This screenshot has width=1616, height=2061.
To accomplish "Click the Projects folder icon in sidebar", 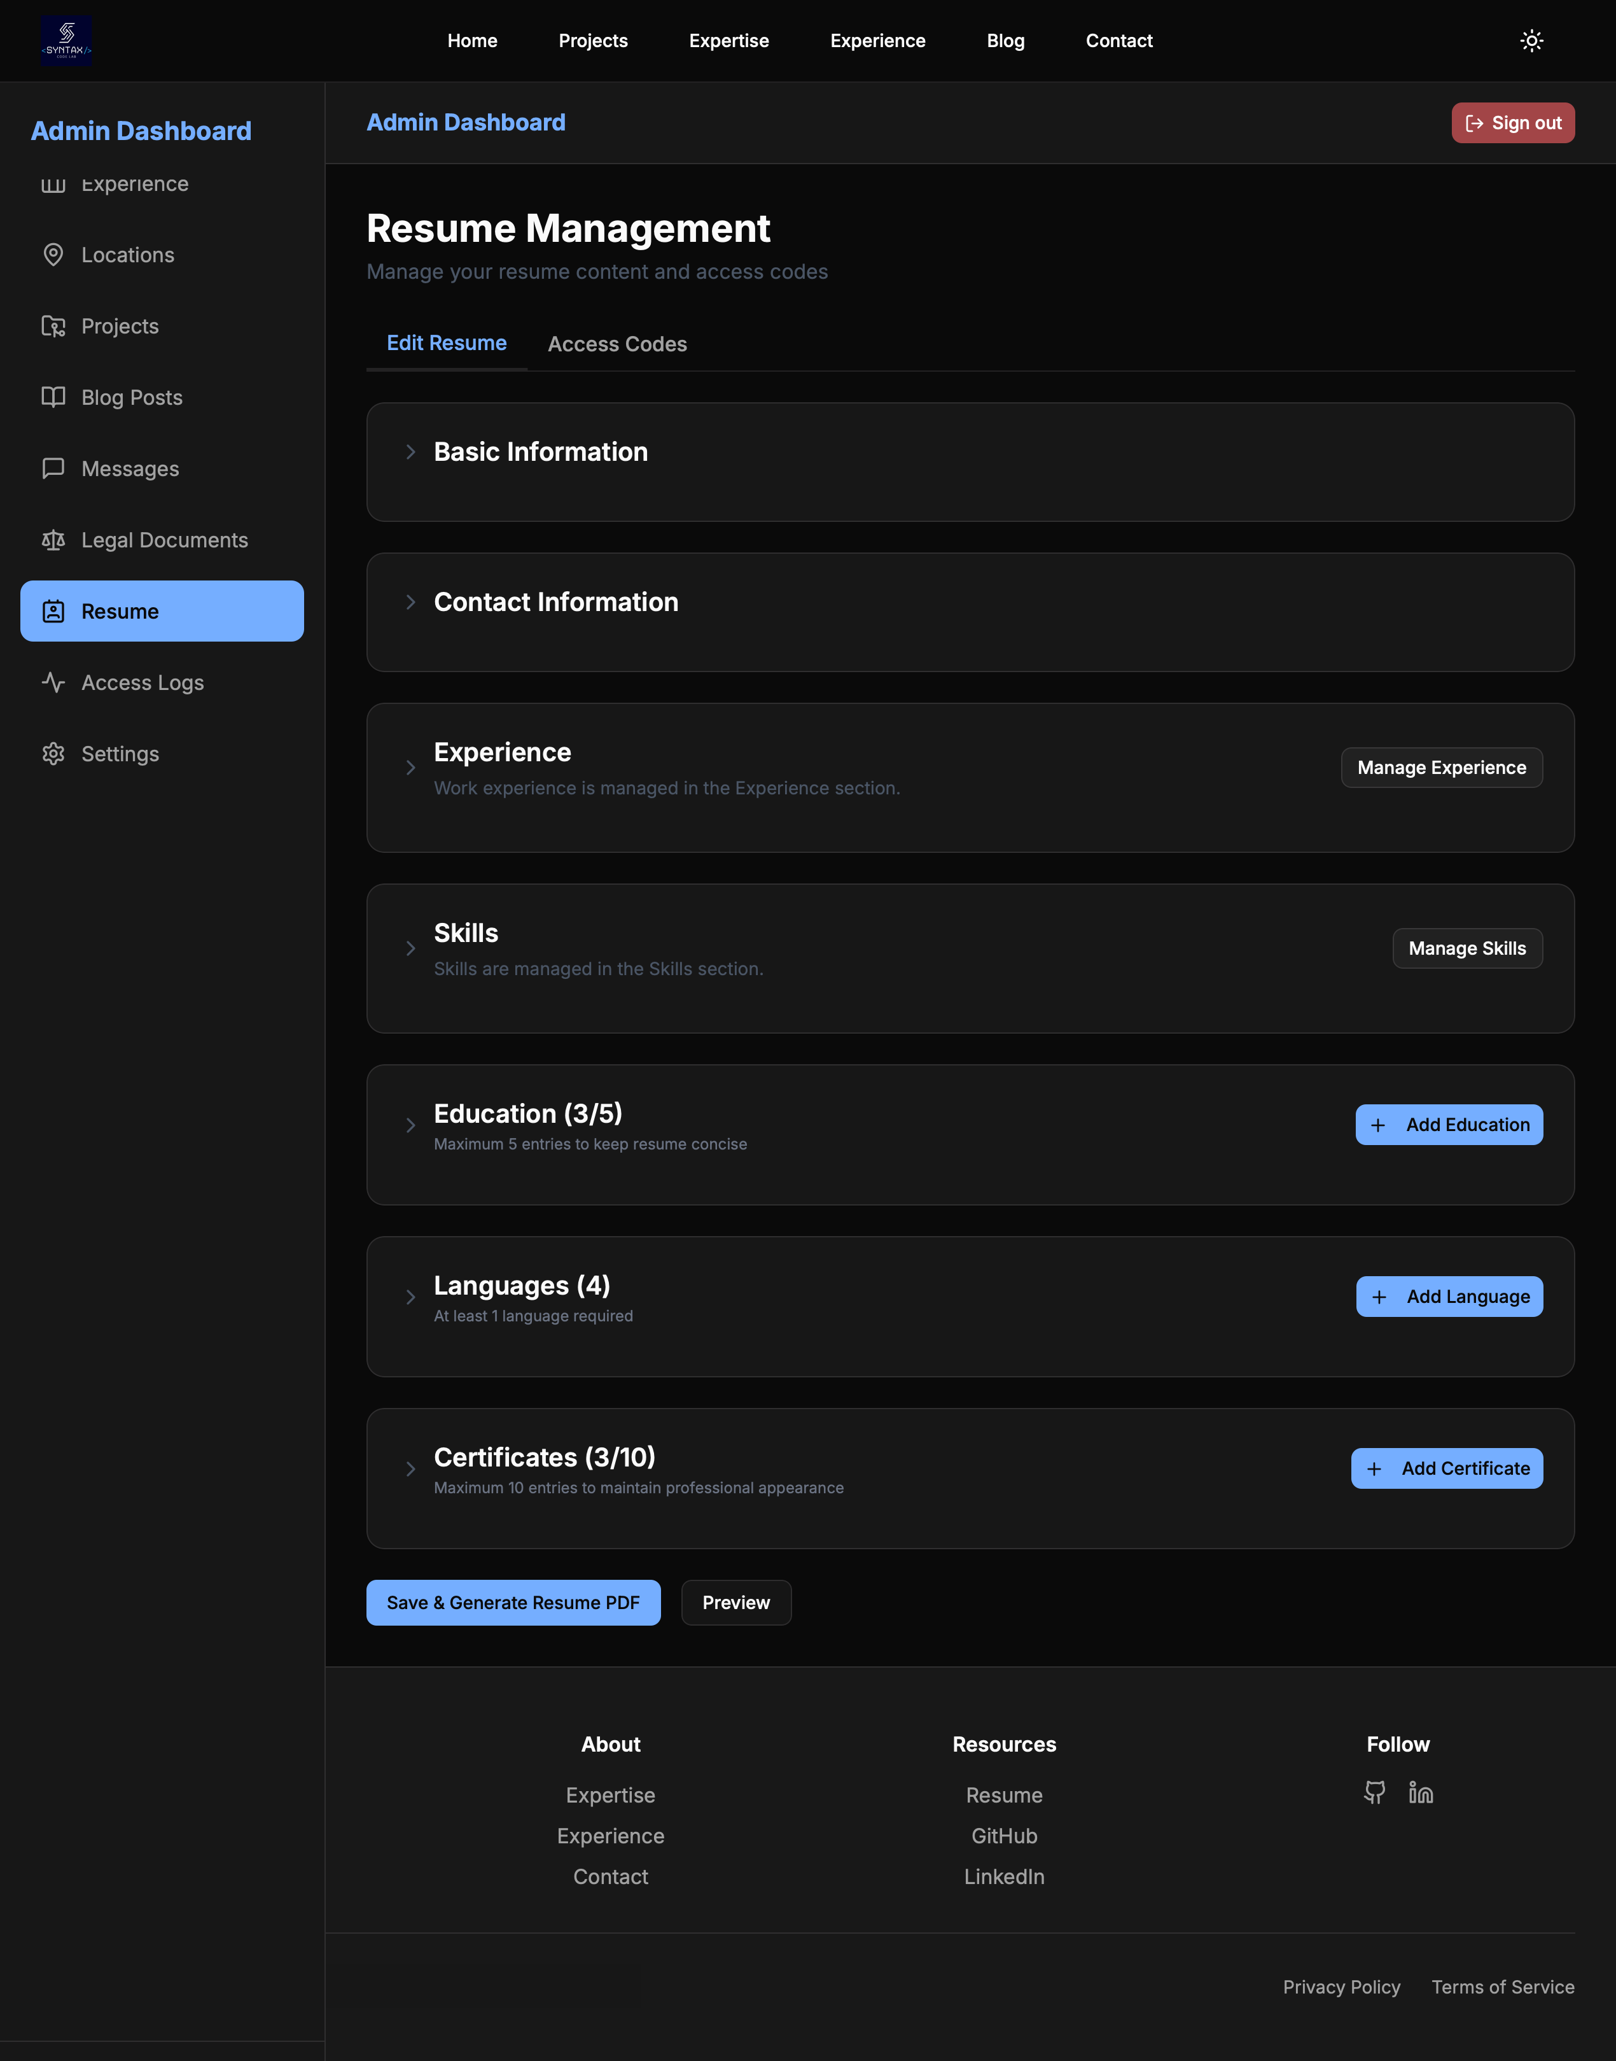I will tap(53, 327).
